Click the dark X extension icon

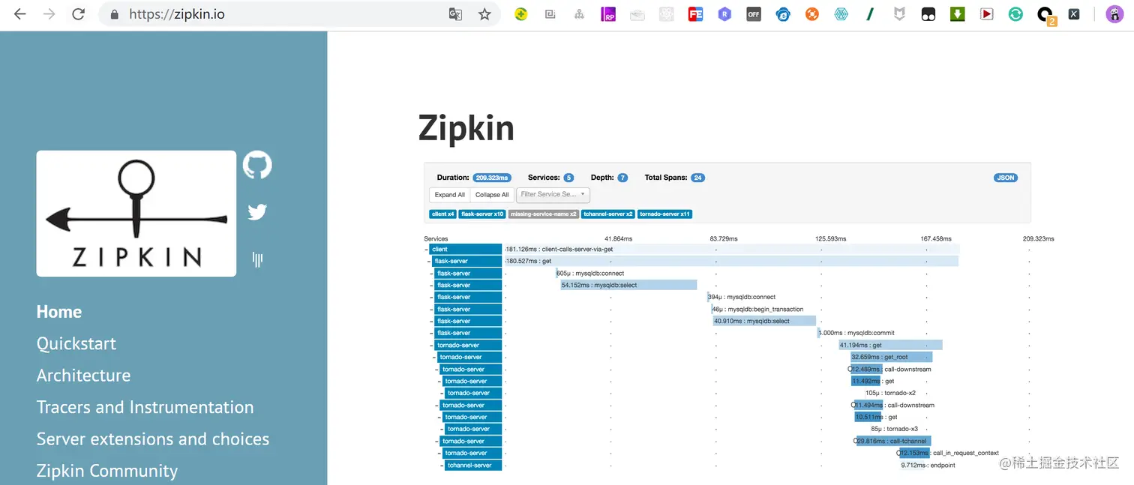click(x=1074, y=14)
